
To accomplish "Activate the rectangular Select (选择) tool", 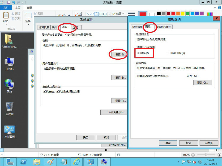I will click(28, 15).
